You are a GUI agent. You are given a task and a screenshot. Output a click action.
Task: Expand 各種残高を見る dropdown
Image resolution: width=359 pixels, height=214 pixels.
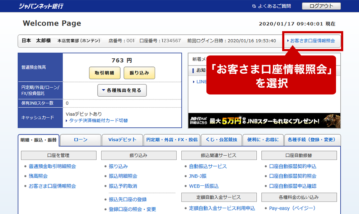click(x=122, y=90)
